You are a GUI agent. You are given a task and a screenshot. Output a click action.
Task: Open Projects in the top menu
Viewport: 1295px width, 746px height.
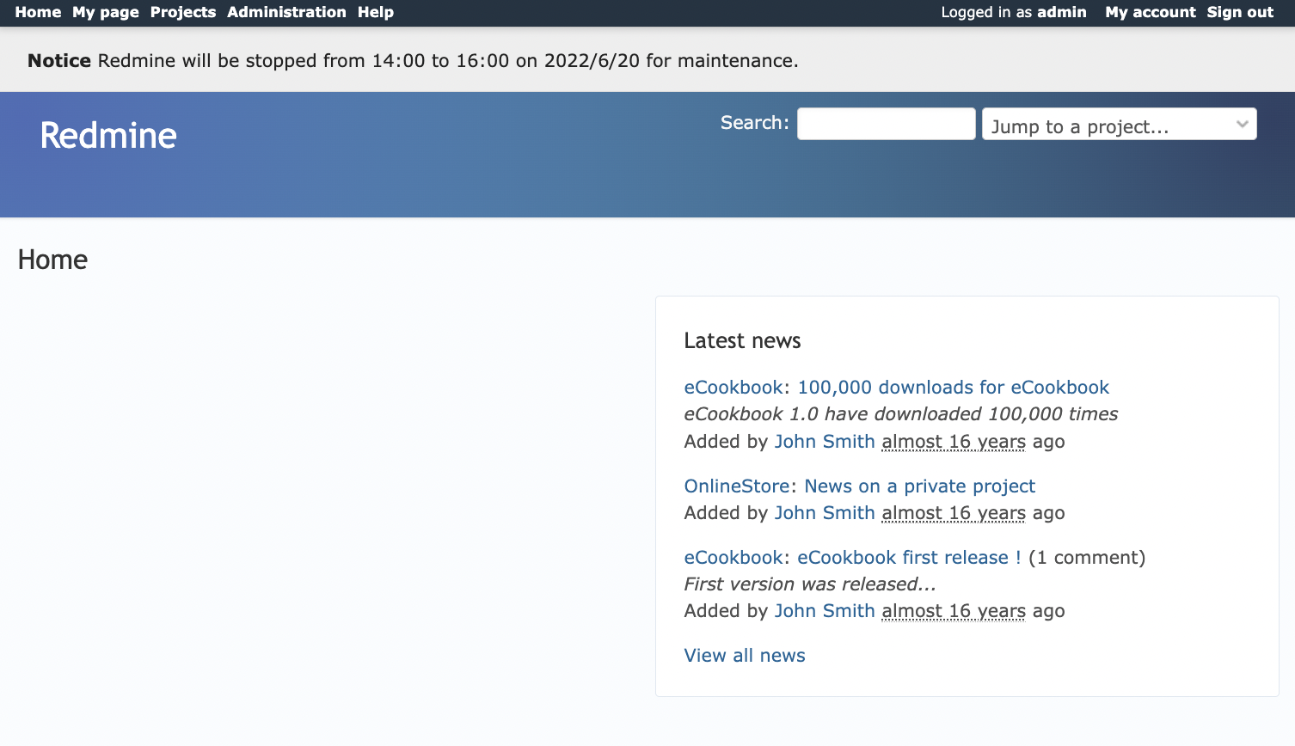click(183, 12)
